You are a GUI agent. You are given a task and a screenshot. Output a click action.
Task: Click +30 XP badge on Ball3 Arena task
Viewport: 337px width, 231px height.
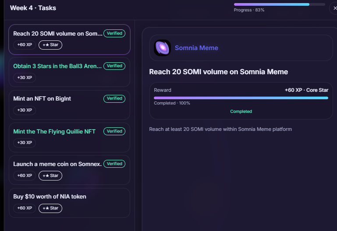coord(25,77)
